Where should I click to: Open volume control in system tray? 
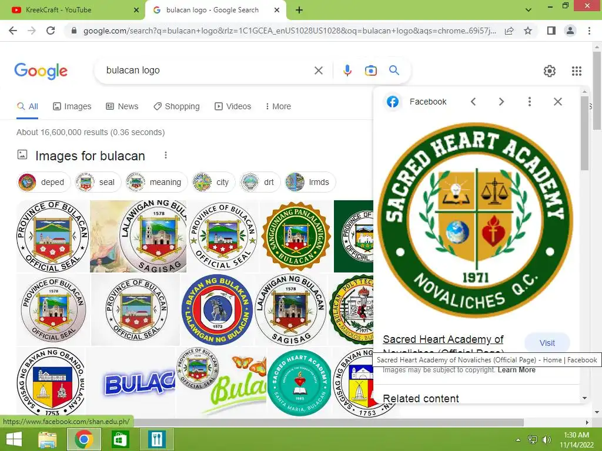[546, 440]
